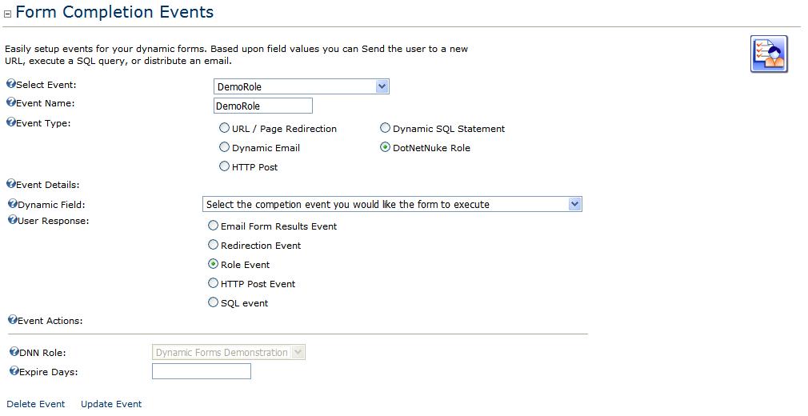Click the form events icon at top right
Viewport: 808px width, 416px height.
pyautogui.click(x=769, y=54)
